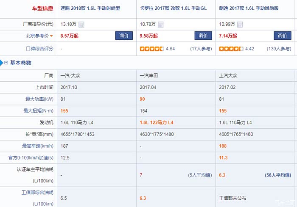Click the 朗逸 star rating 4.42
The image size is (297, 207).
[x=231, y=49]
